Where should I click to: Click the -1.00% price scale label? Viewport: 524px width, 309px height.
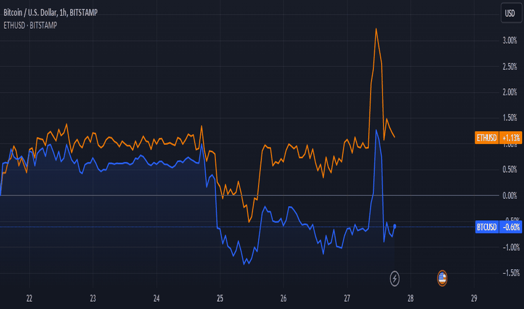click(511, 248)
